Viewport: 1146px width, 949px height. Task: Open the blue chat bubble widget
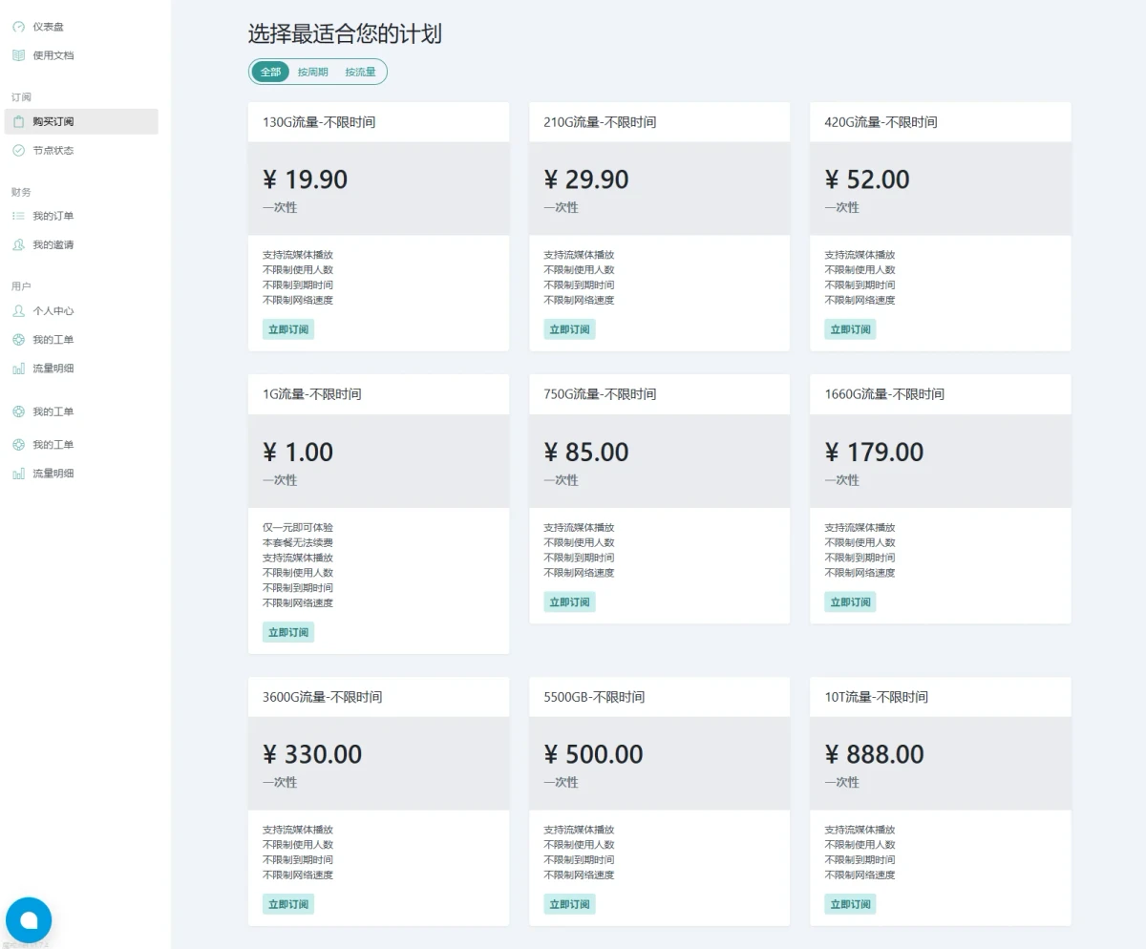click(29, 920)
